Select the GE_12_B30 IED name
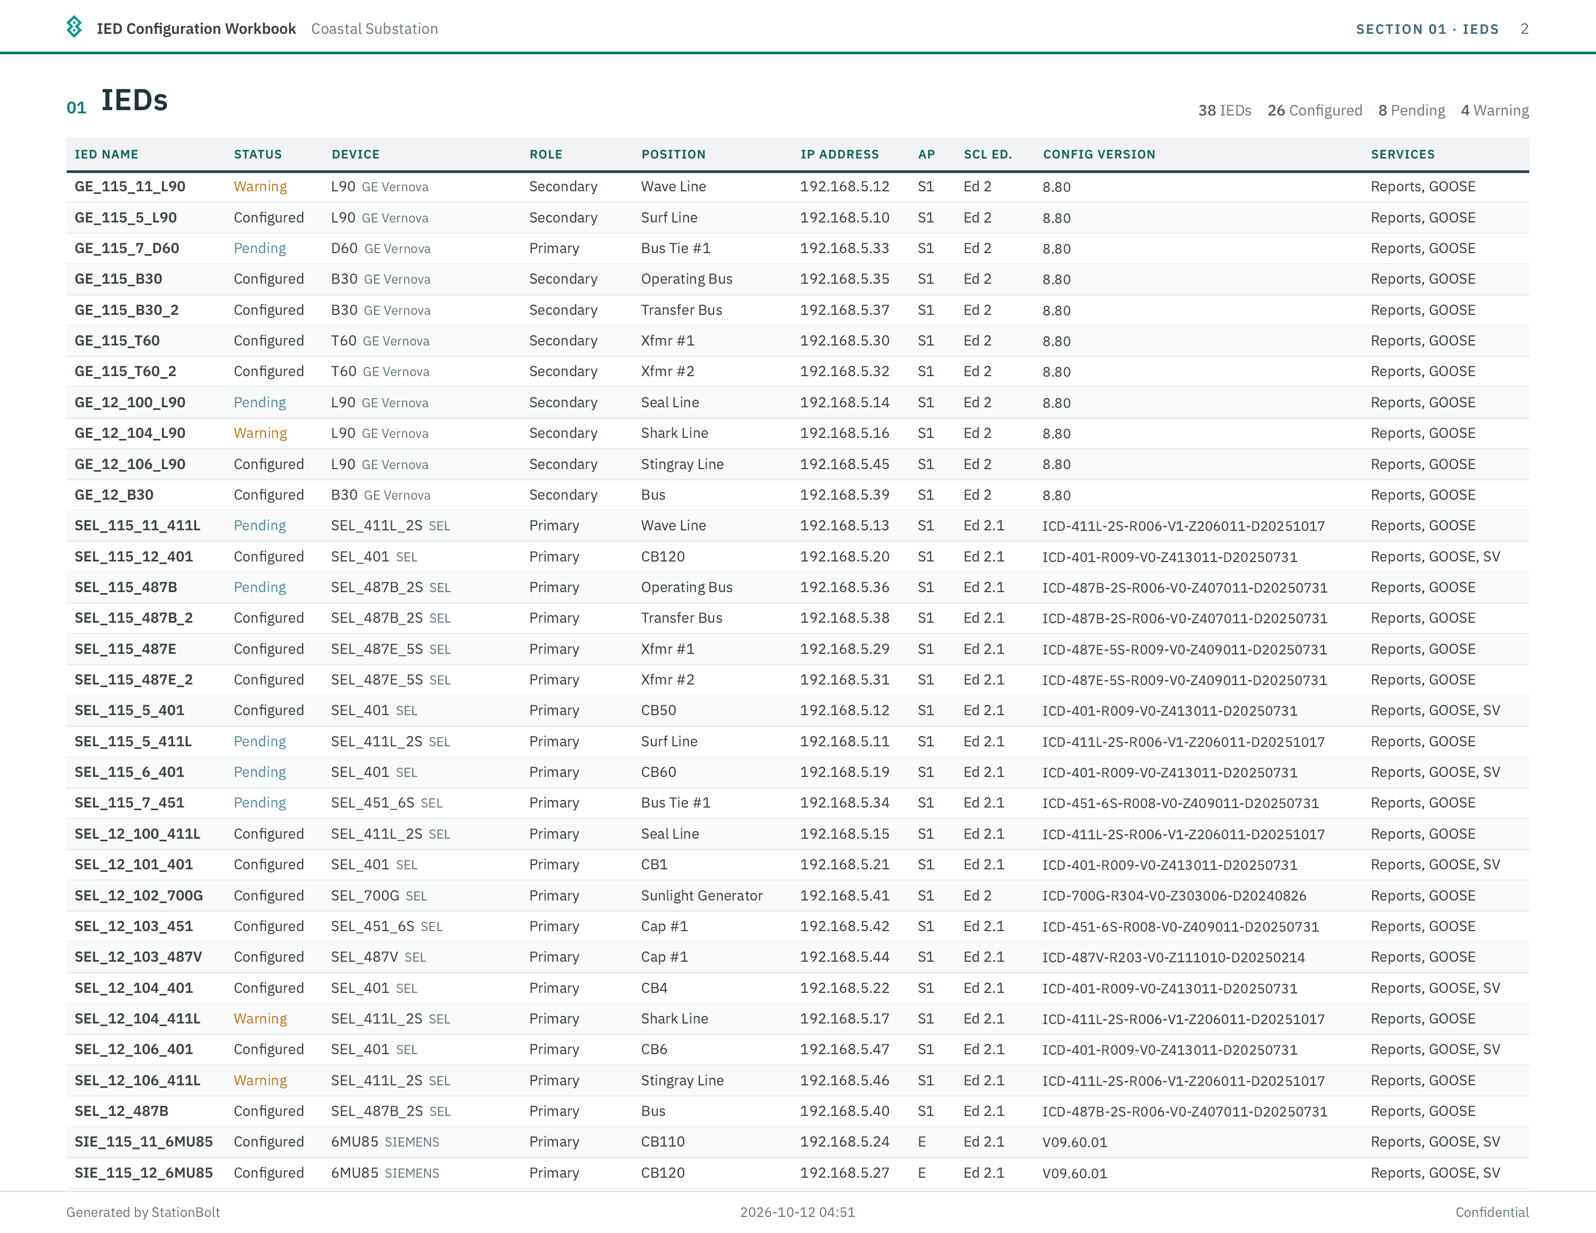The width and height of the screenshot is (1596, 1233). click(x=114, y=494)
